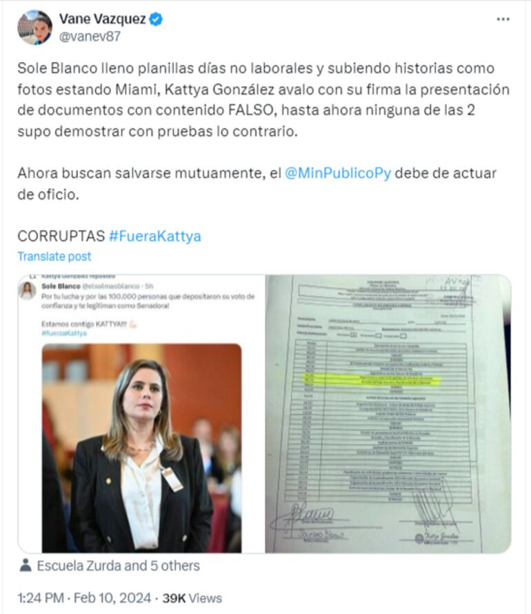Click the 39K Views count
The image size is (531, 614).
click(x=192, y=598)
